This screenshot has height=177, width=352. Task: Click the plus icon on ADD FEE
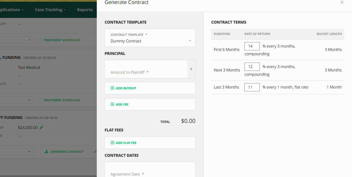click(112, 104)
